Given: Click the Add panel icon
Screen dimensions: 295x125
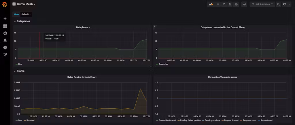Looking at the screenshot, I should (211, 4).
